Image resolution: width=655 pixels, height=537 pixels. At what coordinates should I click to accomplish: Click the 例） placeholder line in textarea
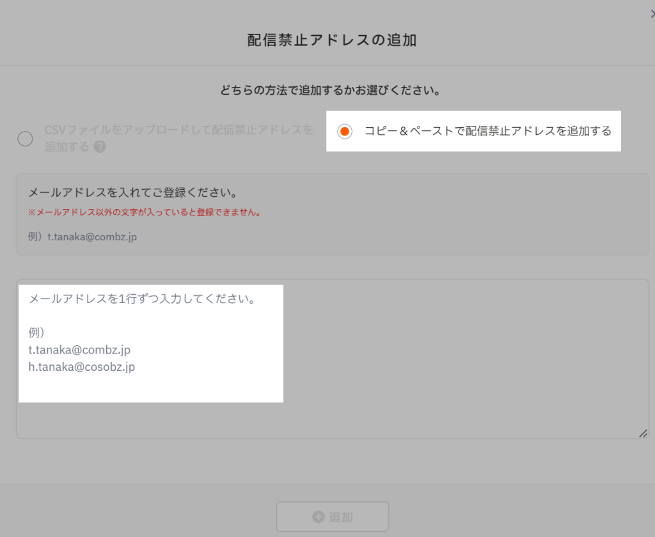[36, 333]
